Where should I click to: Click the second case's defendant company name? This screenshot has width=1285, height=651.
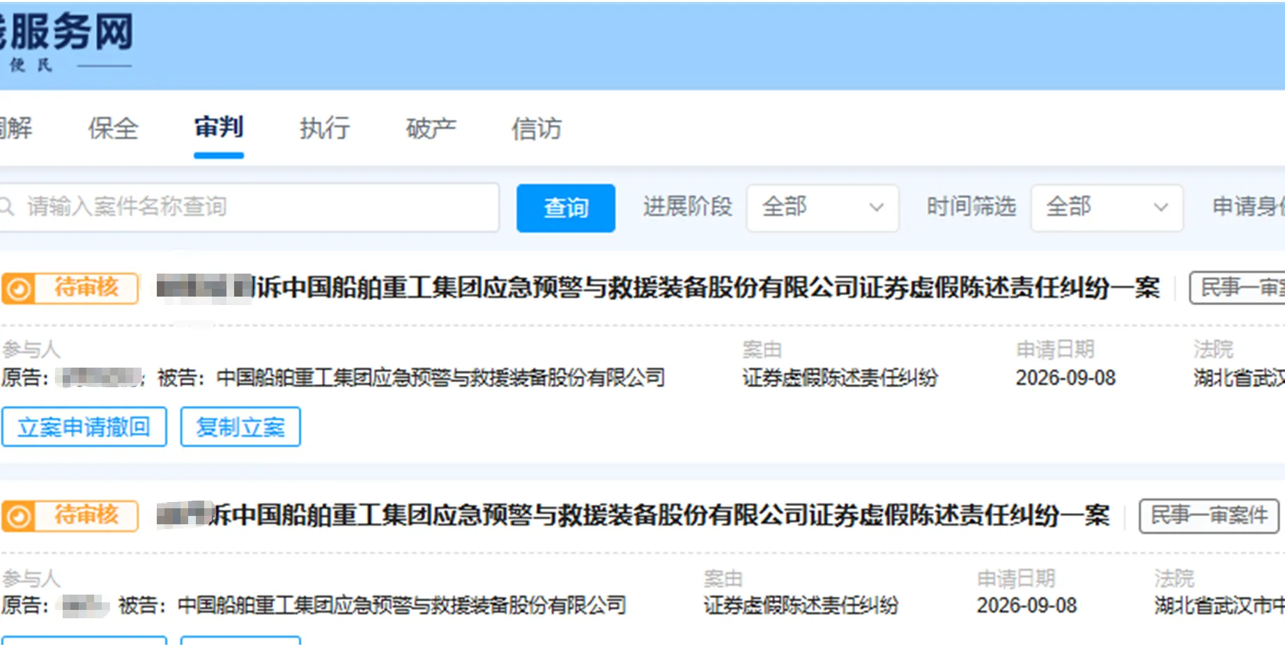[401, 606]
